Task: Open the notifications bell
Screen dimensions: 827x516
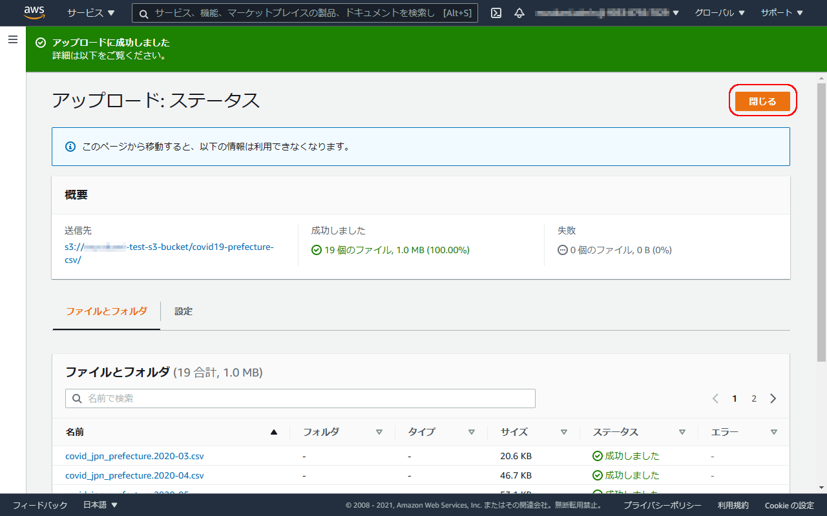Action: (x=519, y=12)
